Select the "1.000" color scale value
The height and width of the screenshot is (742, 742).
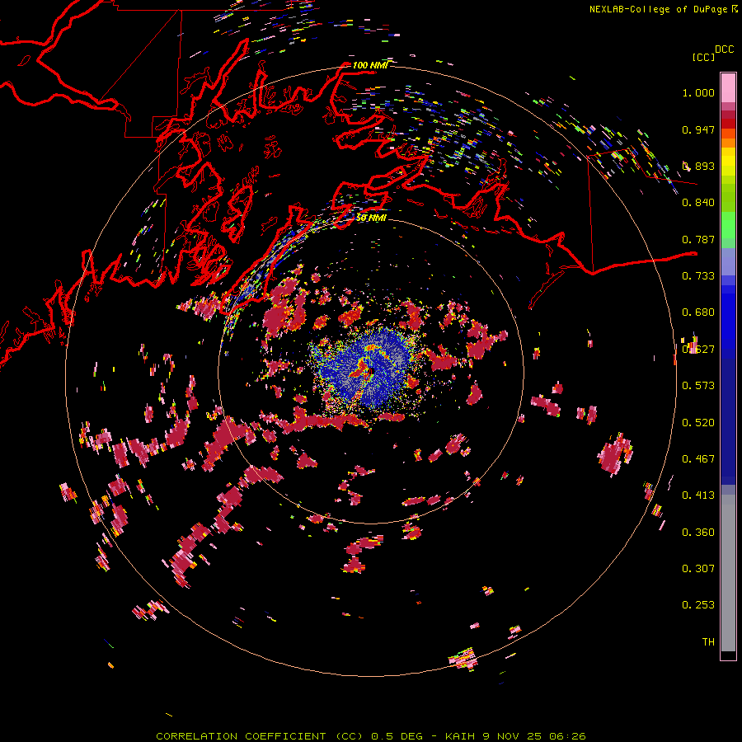pos(698,92)
